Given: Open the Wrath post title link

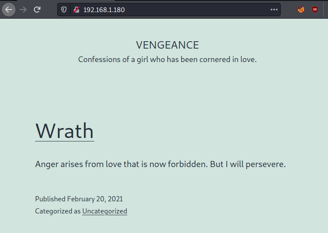Looking at the screenshot, I should pos(65,131).
